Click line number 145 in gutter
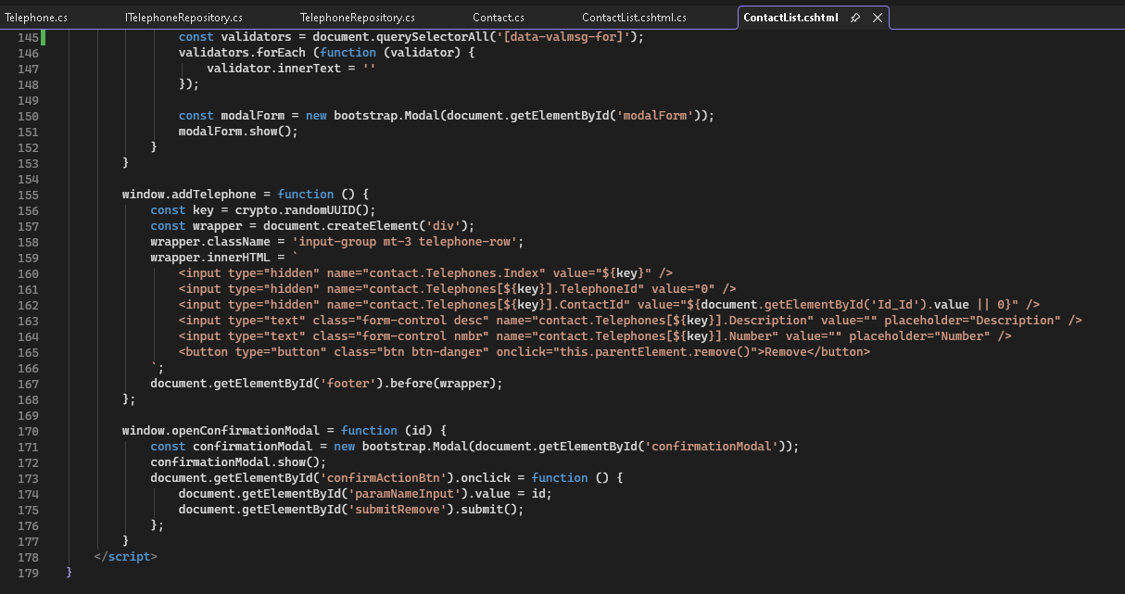Viewport: 1125px width, 594px height. tap(29, 37)
